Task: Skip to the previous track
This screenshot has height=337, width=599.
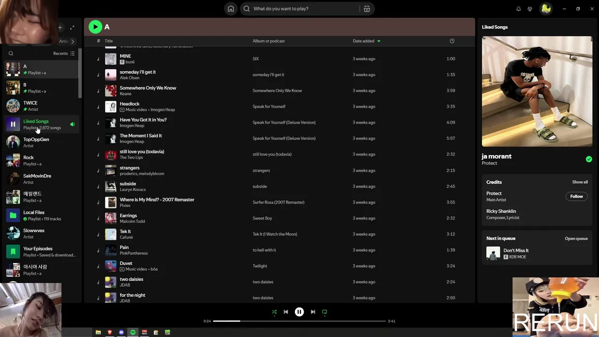Action: point(286,312)
